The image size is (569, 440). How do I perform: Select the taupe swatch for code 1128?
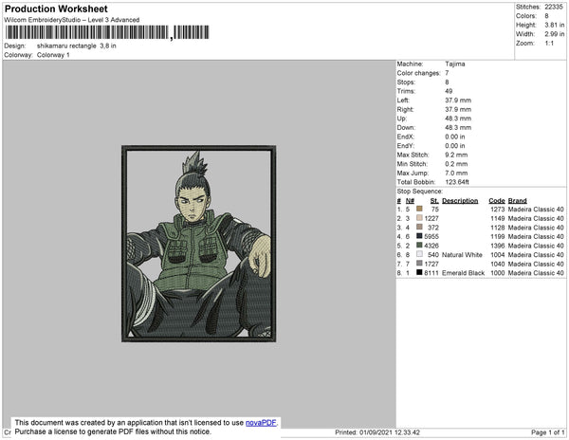click(x=419, y=227)
